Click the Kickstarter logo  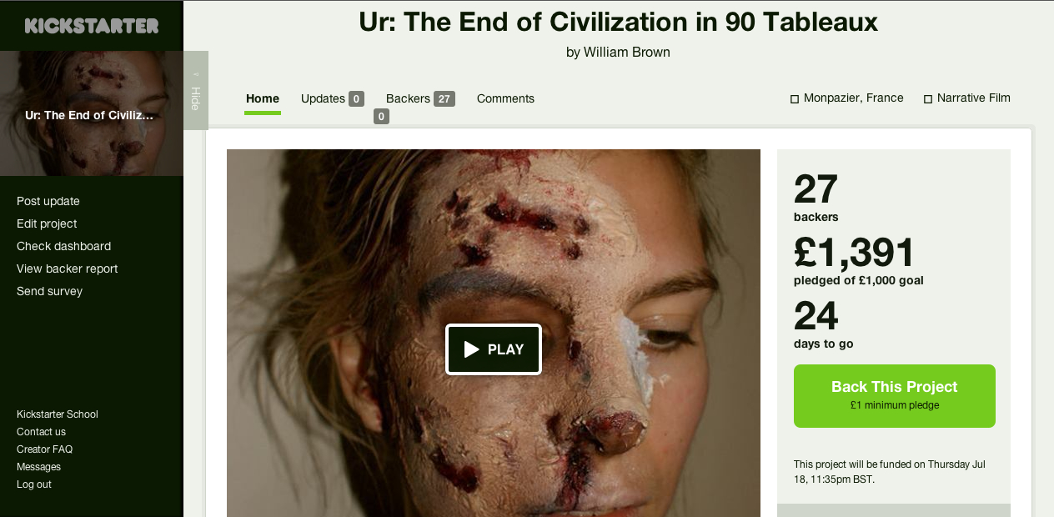[x=92, y=26]
